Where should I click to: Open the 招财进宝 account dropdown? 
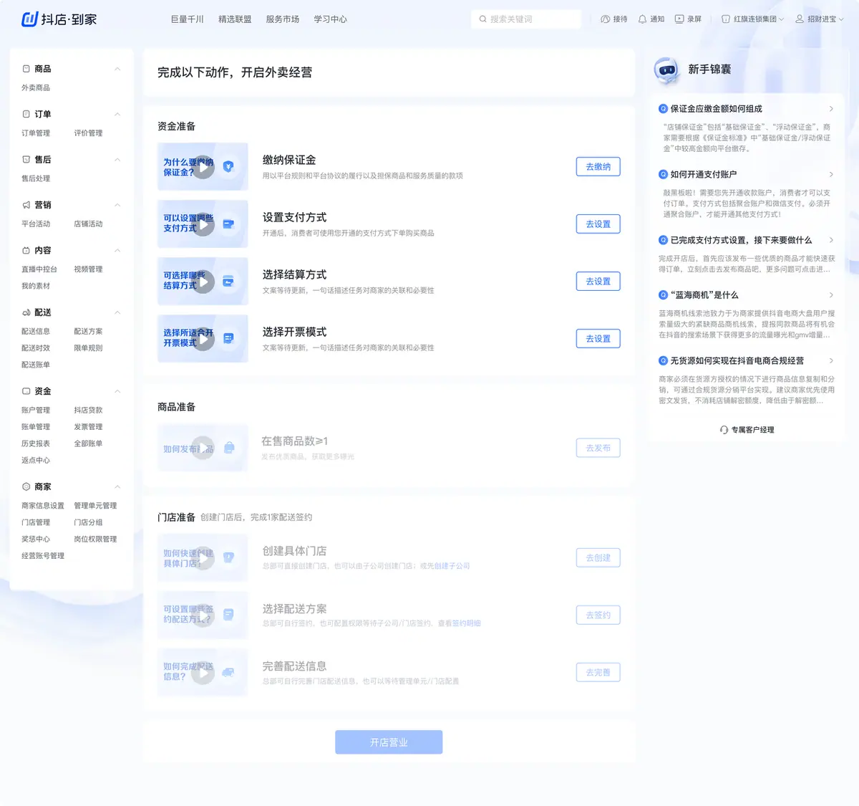pos(820,19)
